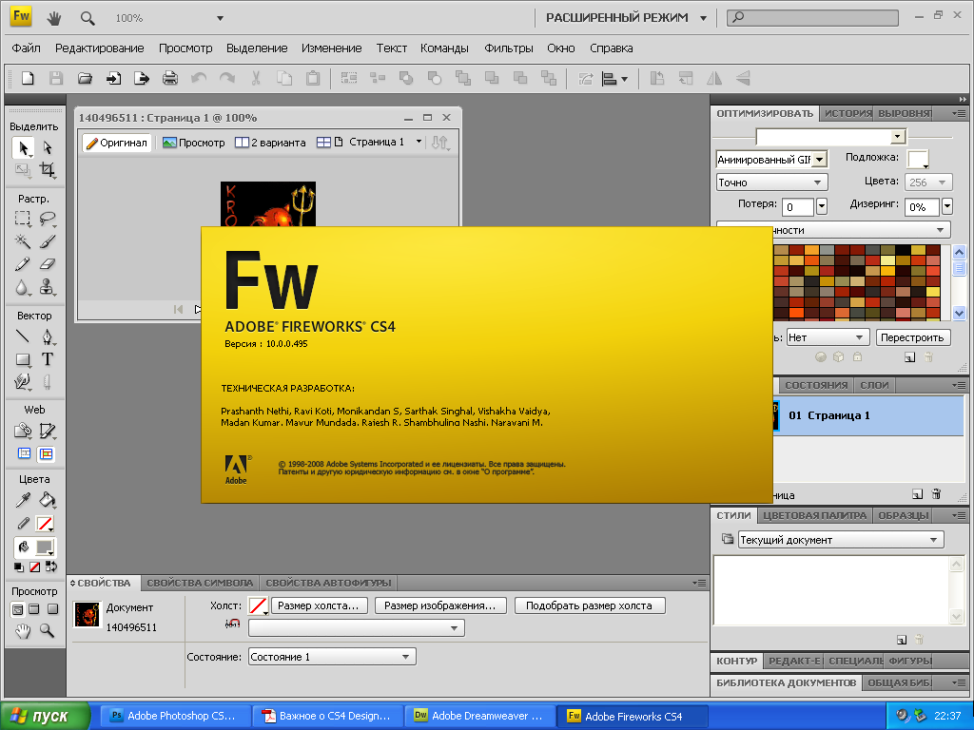Switch to Standard Screen mode
This screenshot has height=730, width=974.
pyautogui.click(x=17, y=609)
